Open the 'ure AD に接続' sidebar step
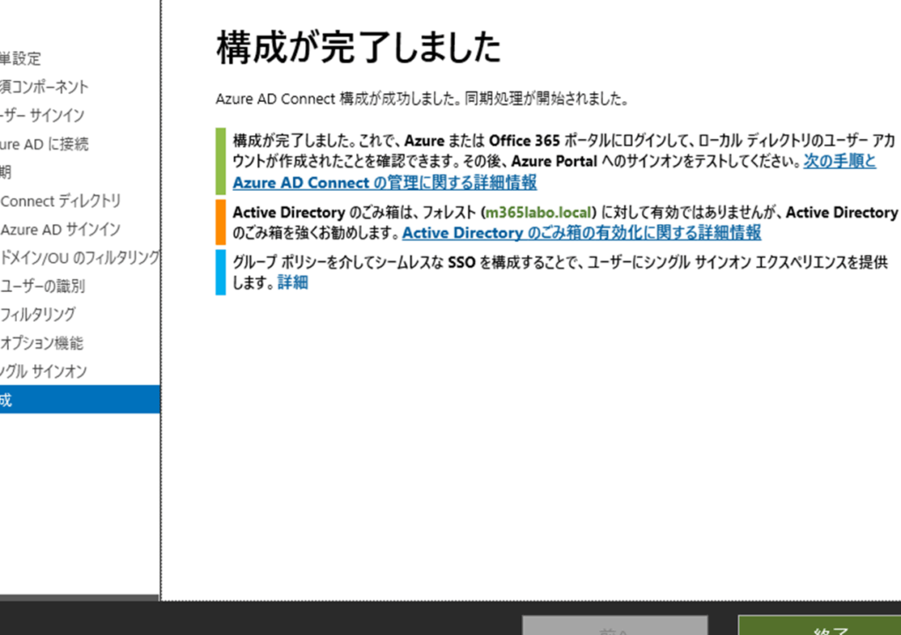 pos(44,143)
